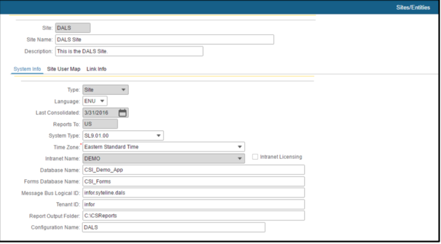Image resolution: width=441 pixels, height=244 pixels.
Task: Expand the Intranet Name dropdown arrow
Action: pos(240,159)
